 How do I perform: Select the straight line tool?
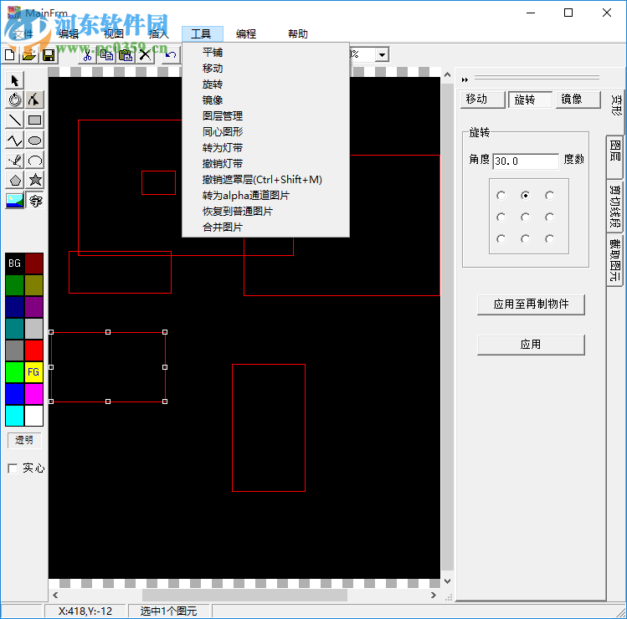pyautogui.click(x=15, y=120)
